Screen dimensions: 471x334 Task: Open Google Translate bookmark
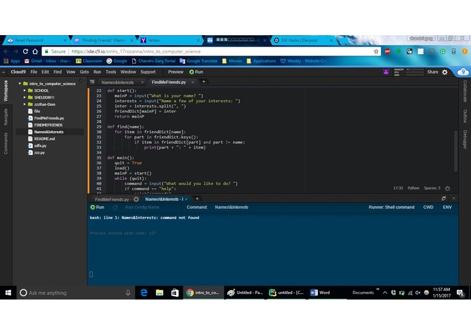click(x=199, y=61)
